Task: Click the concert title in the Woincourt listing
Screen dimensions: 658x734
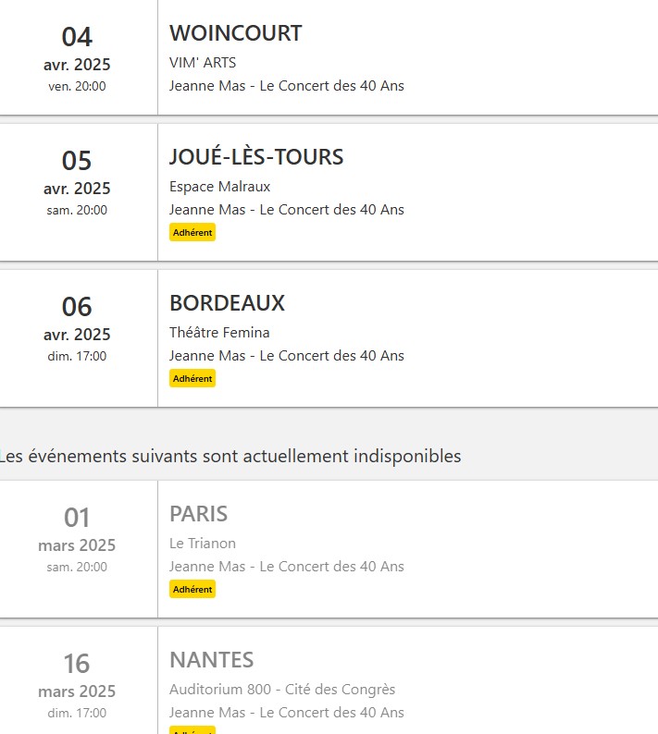Action: [x=287, y=86]
